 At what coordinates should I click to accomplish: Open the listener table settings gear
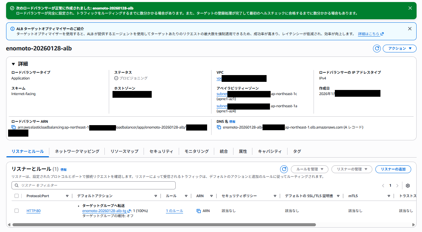[x=408, y=186]
